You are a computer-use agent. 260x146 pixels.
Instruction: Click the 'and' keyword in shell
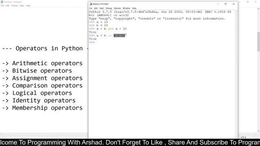click(x=111, y=29)
